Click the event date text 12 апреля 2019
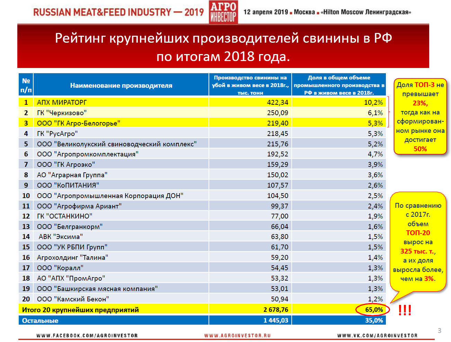Image resolution: width=451 pixels, height=342 pixels. click(266, 12)
